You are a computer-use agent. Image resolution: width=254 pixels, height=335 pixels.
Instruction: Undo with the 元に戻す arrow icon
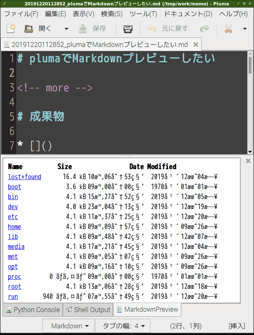pos(152,28)
